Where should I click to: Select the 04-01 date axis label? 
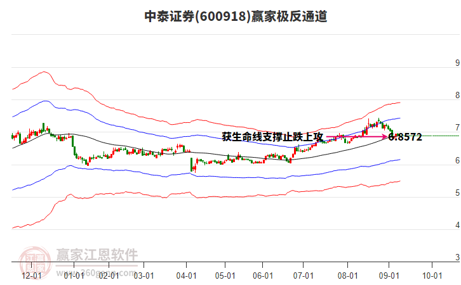tap(187, 275)
